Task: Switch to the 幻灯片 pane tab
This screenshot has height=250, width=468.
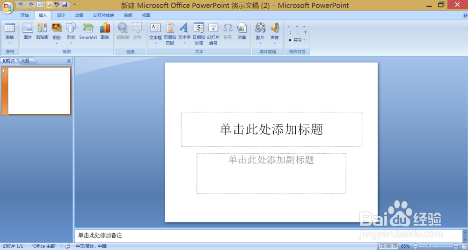Action: (9, 61)
